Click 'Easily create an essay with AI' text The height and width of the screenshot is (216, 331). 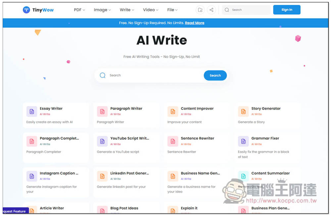[x=49, y=122]
